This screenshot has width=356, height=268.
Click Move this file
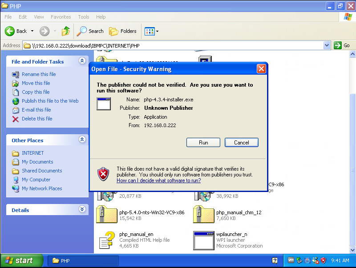(36, 83)
